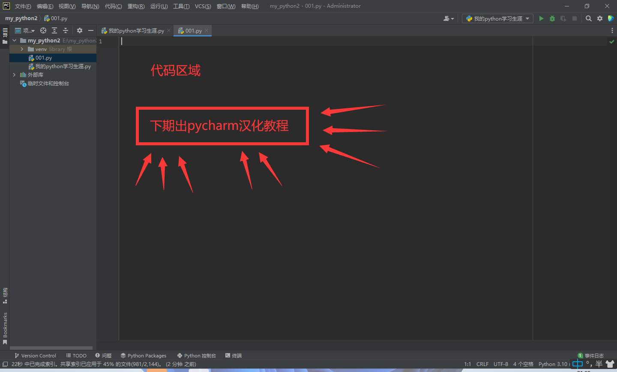Click the green checkmark inspection indicator

point(611,42)
